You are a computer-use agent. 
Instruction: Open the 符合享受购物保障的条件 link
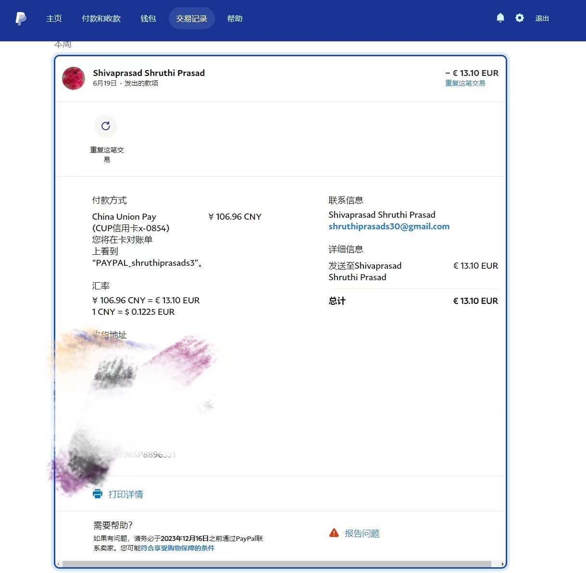pos(177,548)
